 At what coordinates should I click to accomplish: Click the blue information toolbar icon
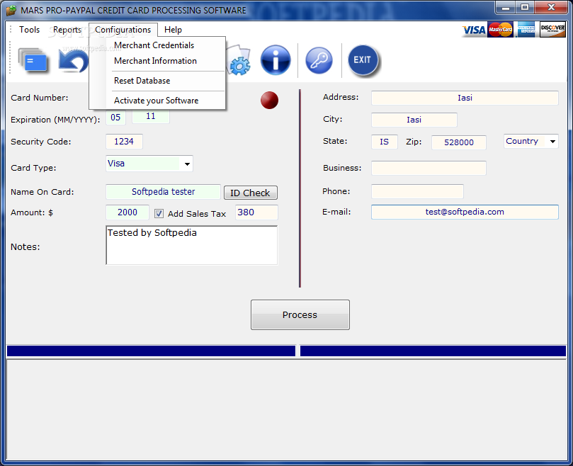pos(276,60)
